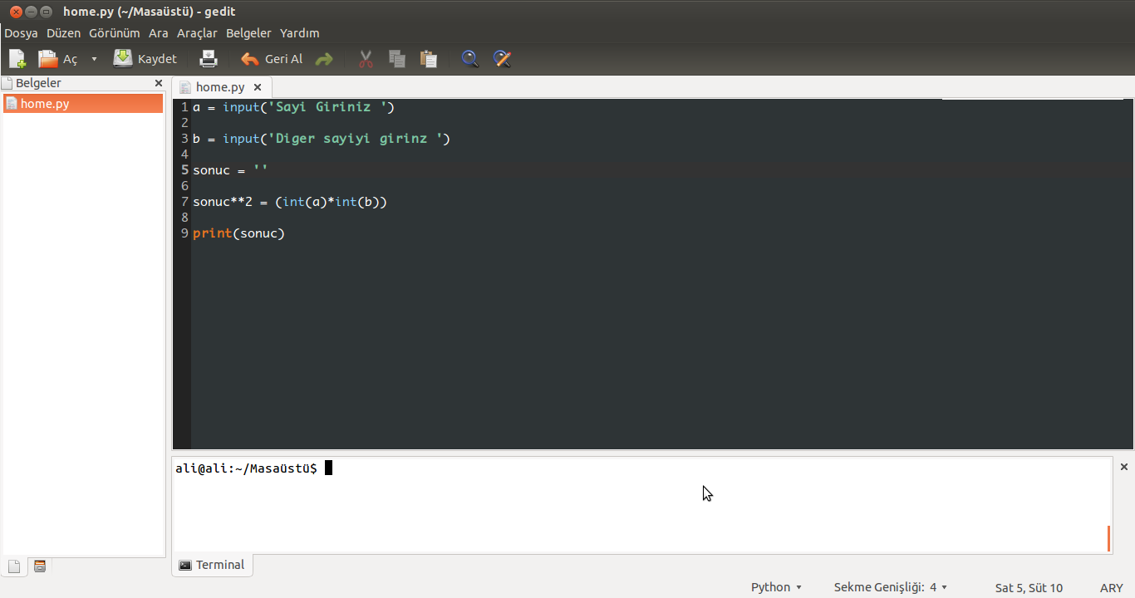This screenshot has height=598, width=1135.
Task: Copy selection with copy icon
Action: pyautogui.click(x=397, y=59)
